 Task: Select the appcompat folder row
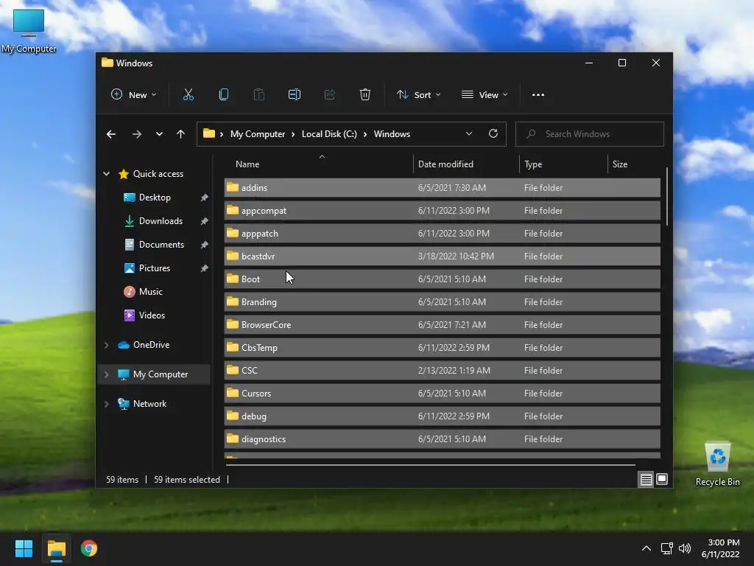(442, 210)
